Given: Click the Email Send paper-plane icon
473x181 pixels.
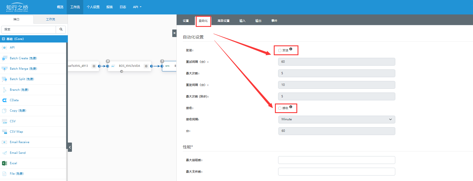Looking at the screenshot, I should tap(4, 153).
